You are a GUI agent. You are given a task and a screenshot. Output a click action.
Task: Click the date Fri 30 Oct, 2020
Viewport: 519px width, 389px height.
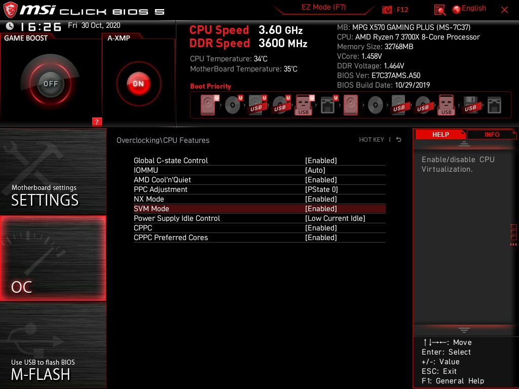point(94,25)
